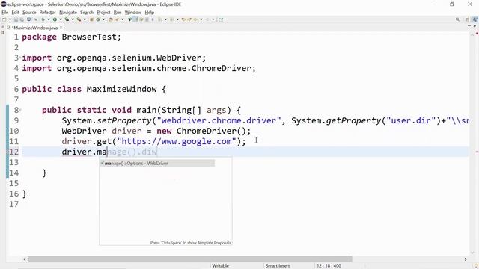Image resolution: width=479 pixels, height=269 pixels.
Task: Toggle folding of imports at line 3
Action: tap(20, 57)
